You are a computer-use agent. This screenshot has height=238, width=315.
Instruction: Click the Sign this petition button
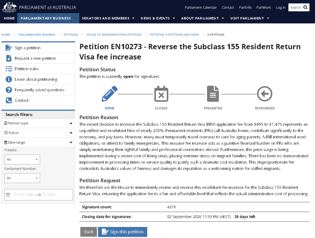point(123,232)
